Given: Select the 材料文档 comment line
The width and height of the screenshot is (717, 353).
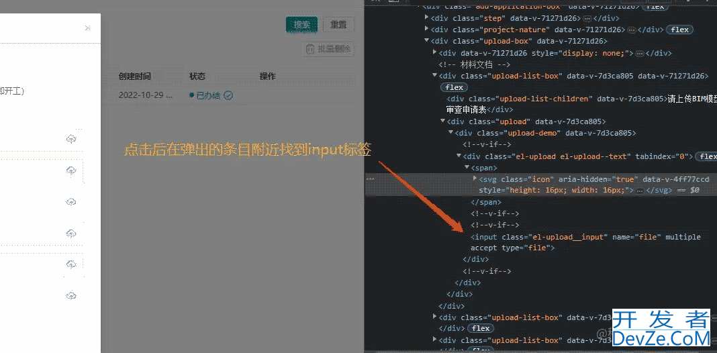Looking at the screenshot, I should point(474,64).
